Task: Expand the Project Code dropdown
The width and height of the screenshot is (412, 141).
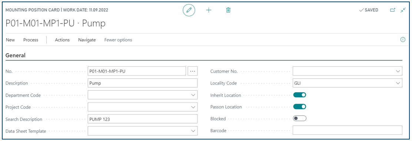Action: pos(193,107)
